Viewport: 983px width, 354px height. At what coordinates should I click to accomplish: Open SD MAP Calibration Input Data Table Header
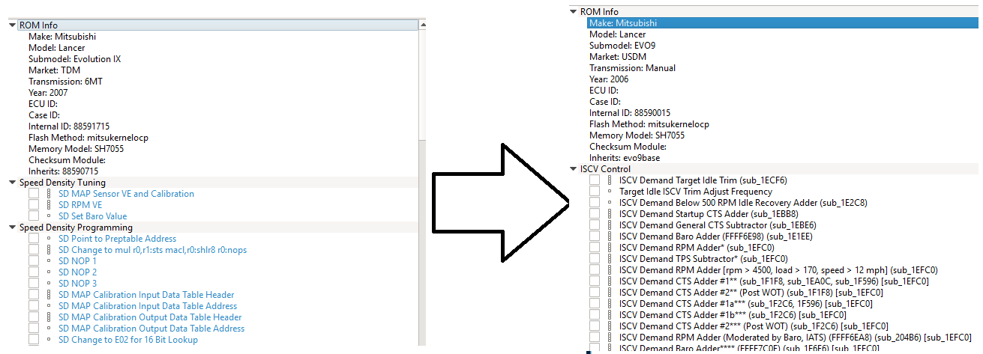pos(146,295)
